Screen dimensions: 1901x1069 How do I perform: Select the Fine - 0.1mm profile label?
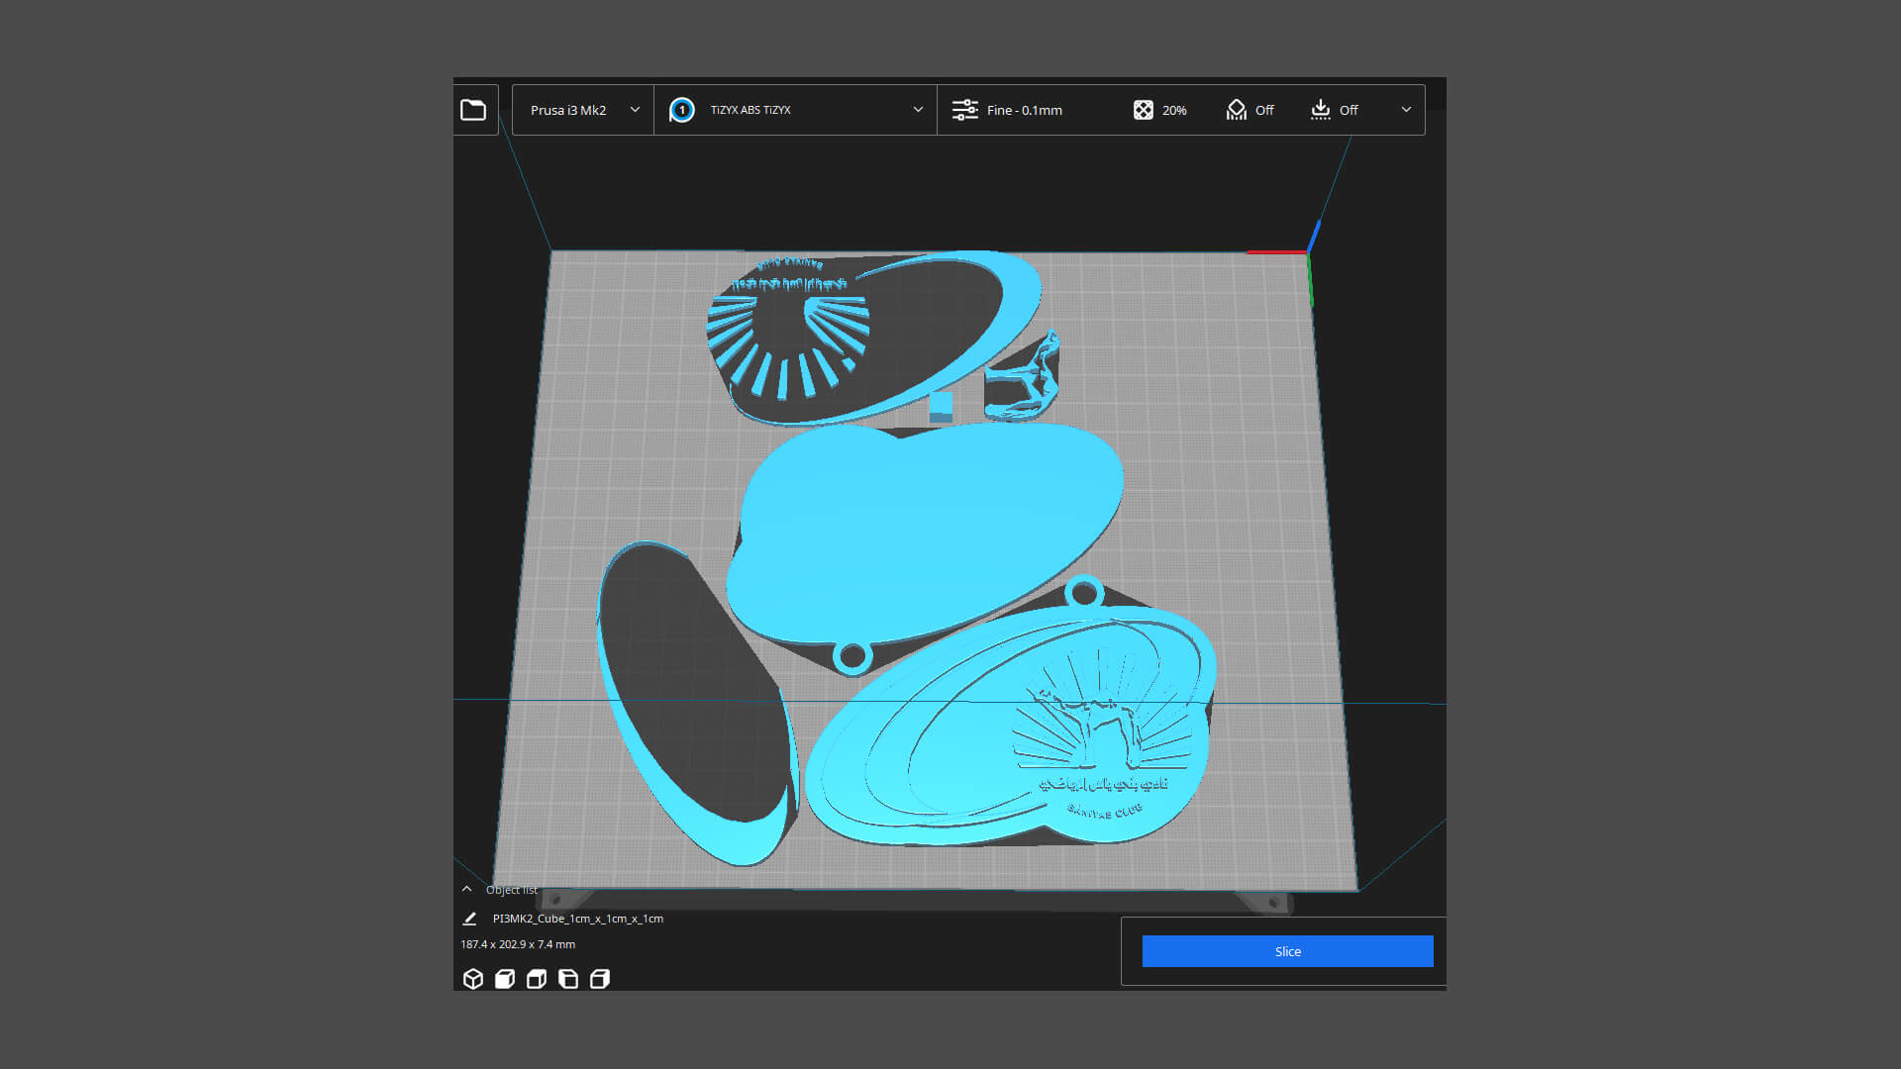(x=1024, y=110)
